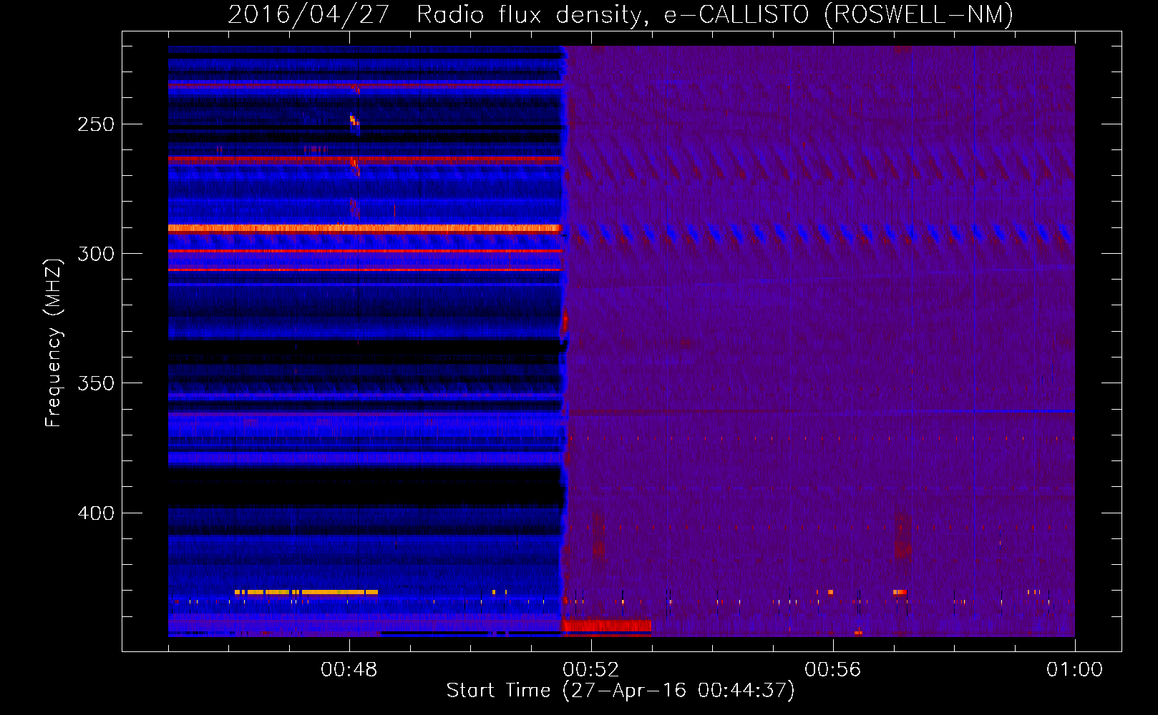The height and width of the screenshot is (715, 1158).
Task: Click the 250 frequency tick label
Action: tap(96, 124)
